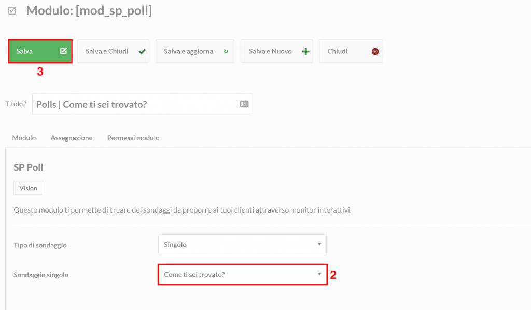Click the card icon inside the Titolo field
The height and width of the screenshot is (310, 531).
pyautogui.click(x=244, y=104)
